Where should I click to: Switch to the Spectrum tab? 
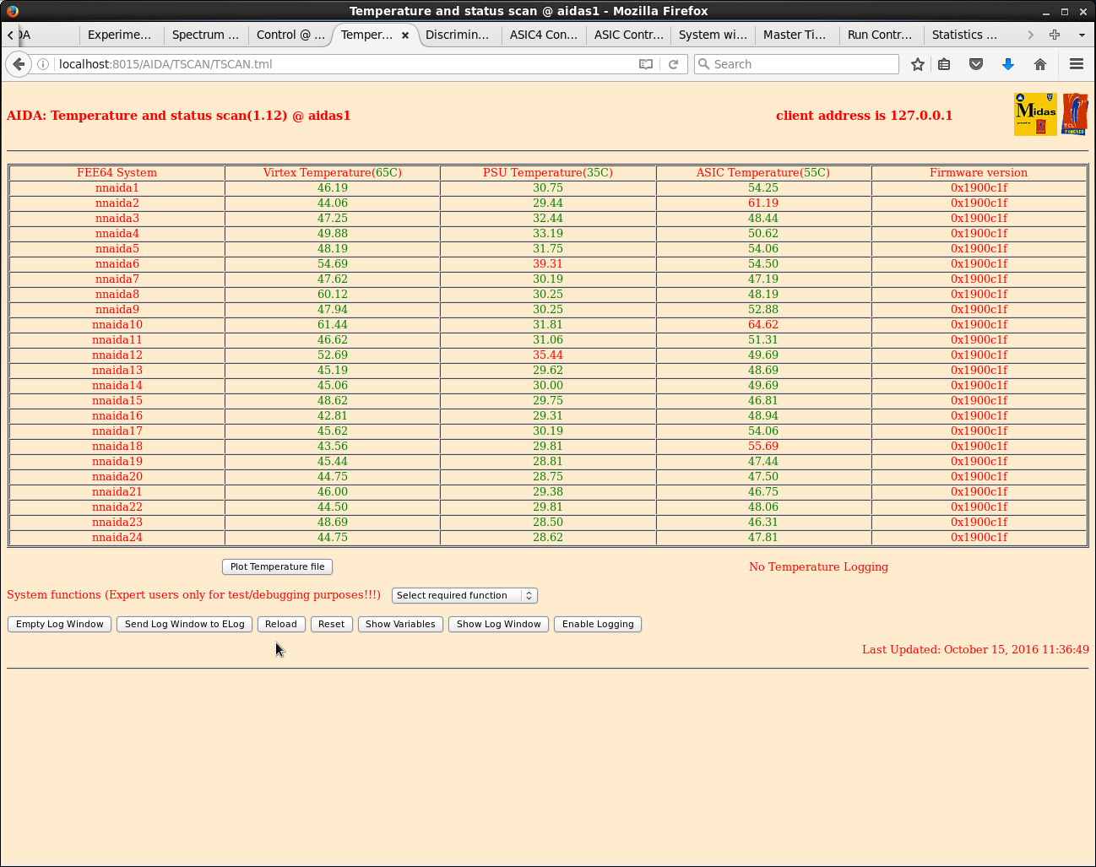(205, 35)
